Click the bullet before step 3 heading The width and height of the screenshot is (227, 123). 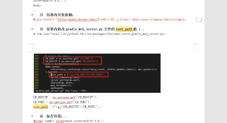coord(32,29)
